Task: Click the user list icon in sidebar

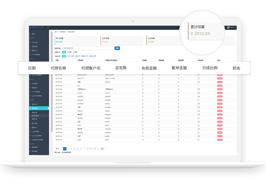Action: tap(30, 42)
